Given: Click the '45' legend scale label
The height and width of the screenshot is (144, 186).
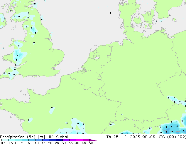Looking at the screenshot, I should coord(84,143).
